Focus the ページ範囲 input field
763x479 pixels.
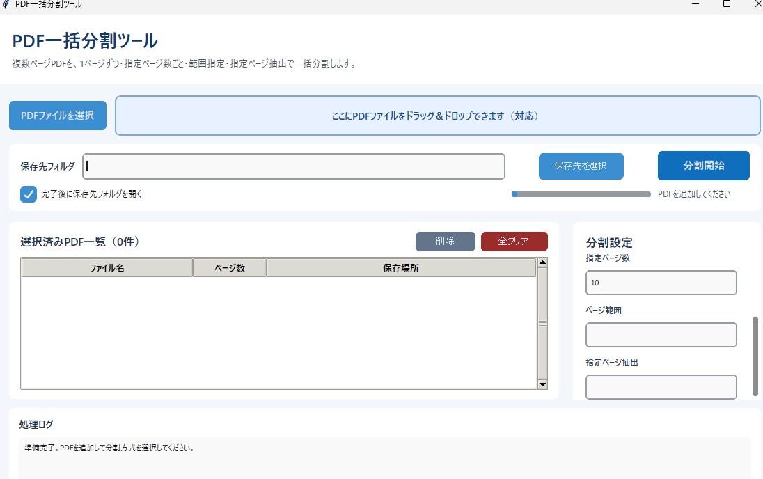[661, 335]
